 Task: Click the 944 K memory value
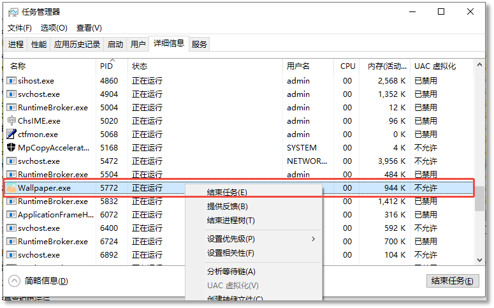(395, 188)
